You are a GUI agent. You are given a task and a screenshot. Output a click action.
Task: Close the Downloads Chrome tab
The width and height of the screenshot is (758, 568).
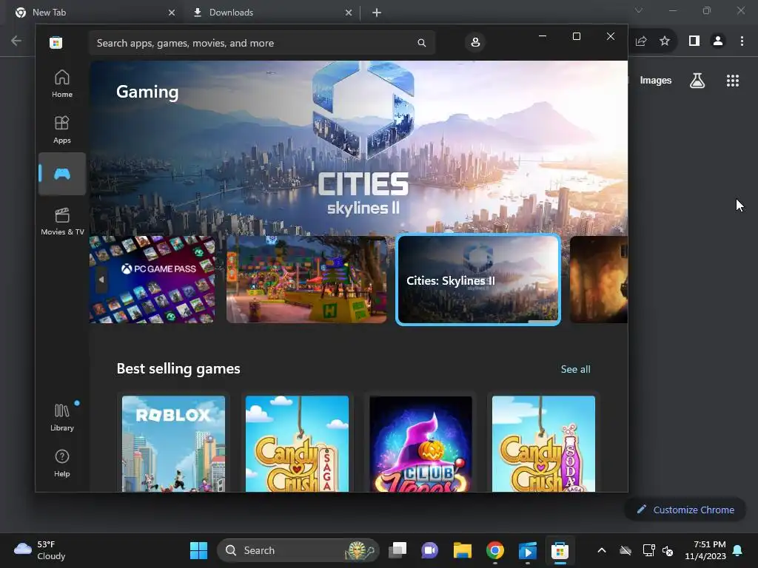pyautogui.click(x=349, y=13)
